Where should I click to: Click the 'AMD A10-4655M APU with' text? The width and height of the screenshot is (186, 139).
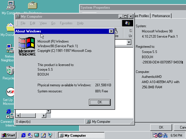[x=160, y=82]
